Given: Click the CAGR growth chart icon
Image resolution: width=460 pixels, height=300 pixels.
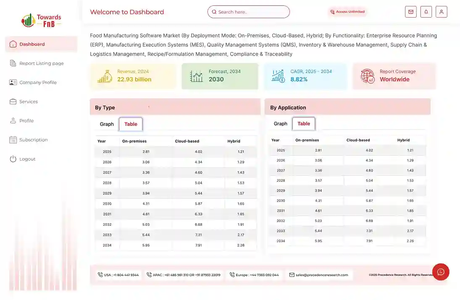Looking at the screenshot, I should pos(278,76).
